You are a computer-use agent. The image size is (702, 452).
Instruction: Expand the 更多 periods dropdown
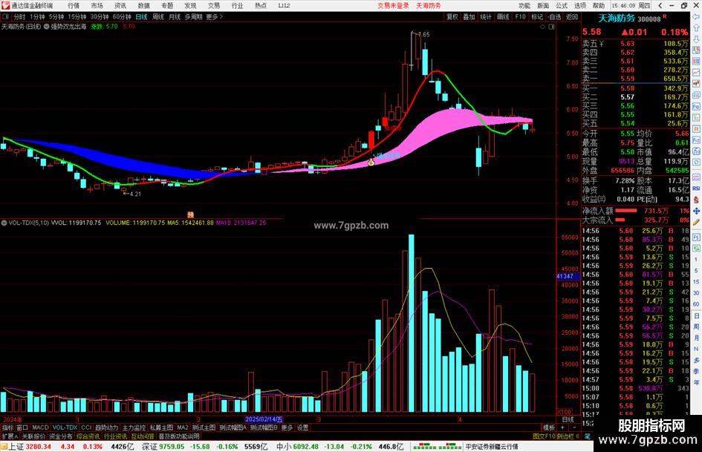coord(214,16)
